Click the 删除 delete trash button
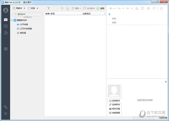Viewport: 169px width, 121px height. [x=75, y=8]
